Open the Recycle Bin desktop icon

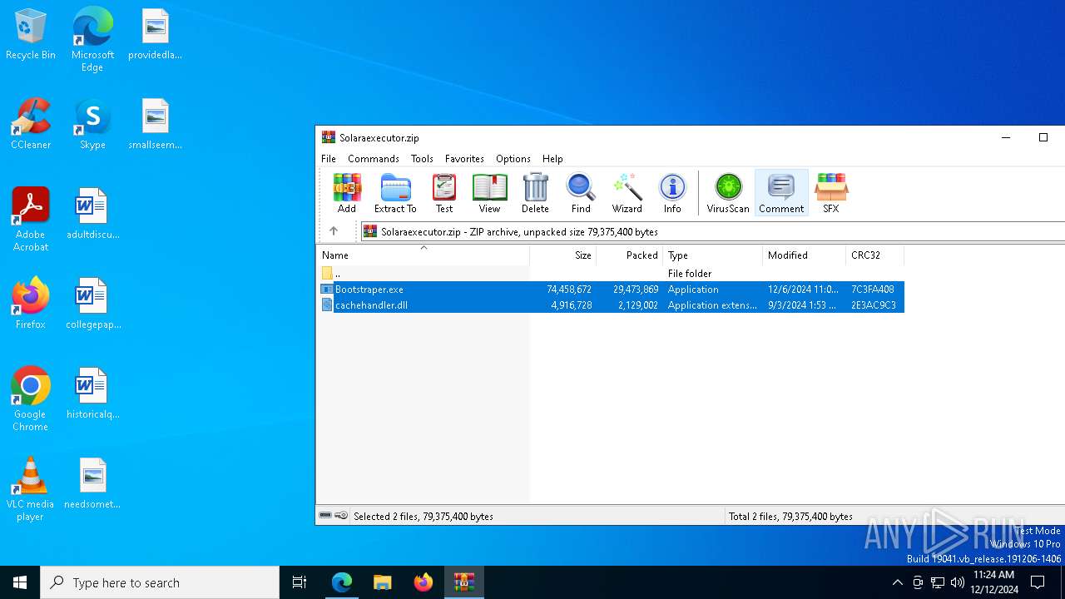tap(31, 35)
